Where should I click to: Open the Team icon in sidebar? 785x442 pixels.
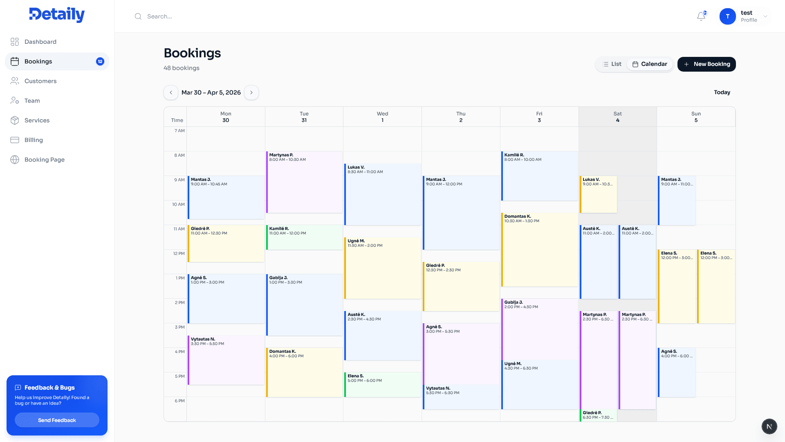tap(15, 100)
